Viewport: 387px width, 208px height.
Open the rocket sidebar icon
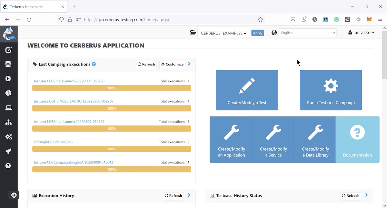[x=8, y=151]
